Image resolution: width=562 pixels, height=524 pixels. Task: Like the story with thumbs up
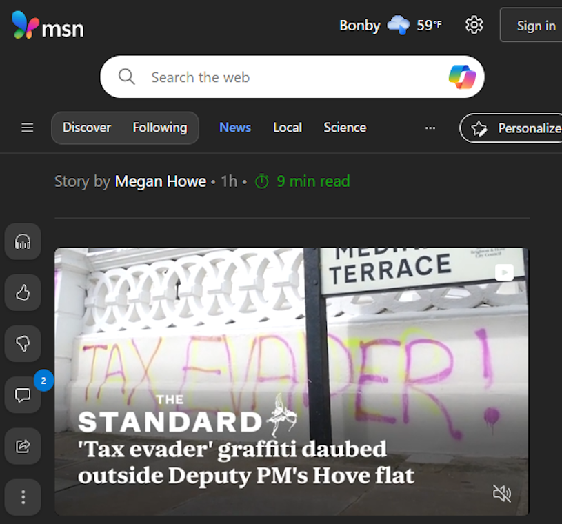[x=23, y=292]
